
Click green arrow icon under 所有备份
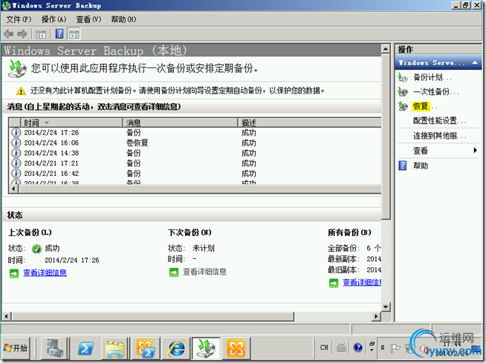pyautogui.click(x=334, y=283)
